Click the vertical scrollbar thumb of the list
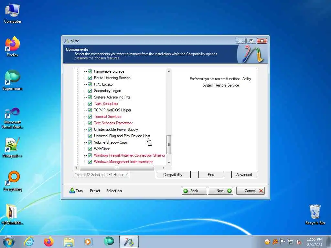Screen dimensions: 331x248 click(x=169, y=145)
